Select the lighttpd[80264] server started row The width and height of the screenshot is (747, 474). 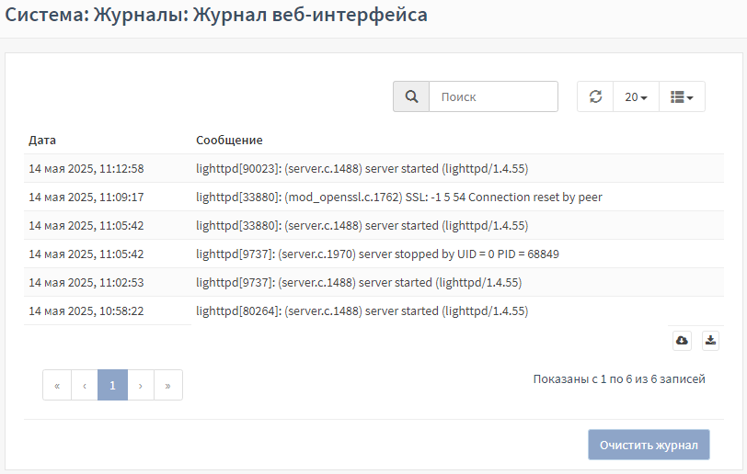[x=374, y=310]
